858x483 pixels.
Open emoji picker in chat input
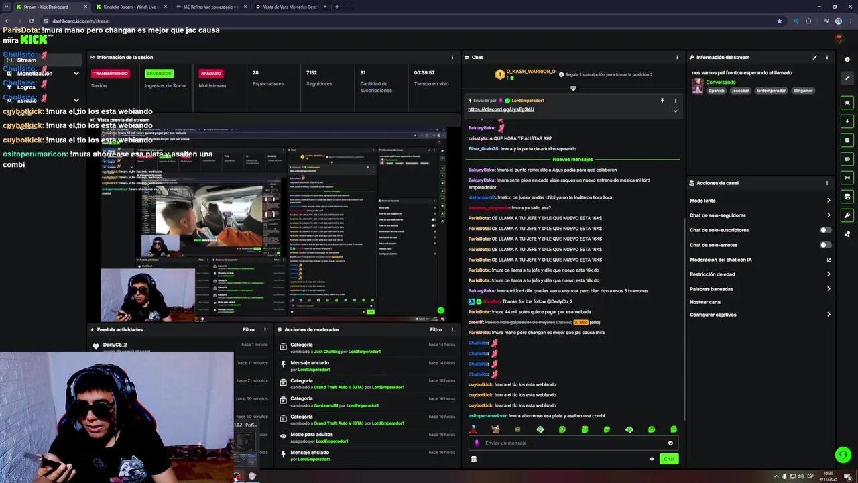point(670,443)
